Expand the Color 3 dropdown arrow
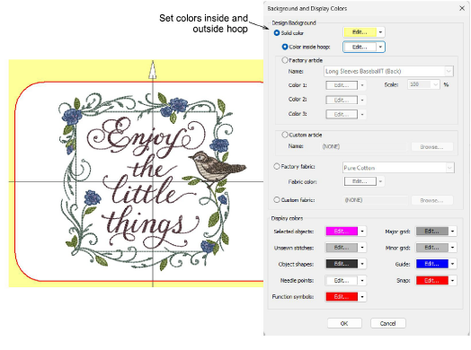Screen dimensions: 471x350 [x=362, y=114]
